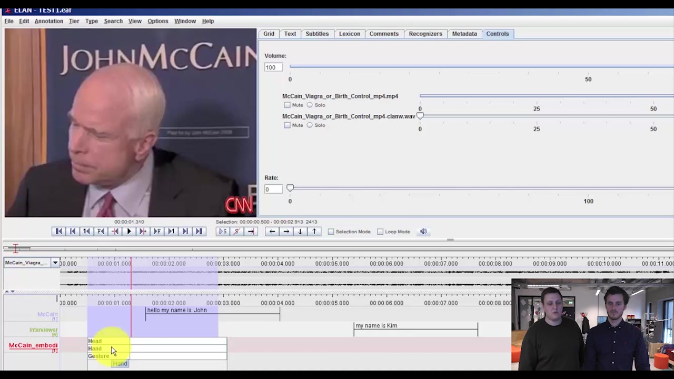This screenshot has width=674, height=379.
Task: Select annotation 'my name is Kim'
Action: coord(416,330)
